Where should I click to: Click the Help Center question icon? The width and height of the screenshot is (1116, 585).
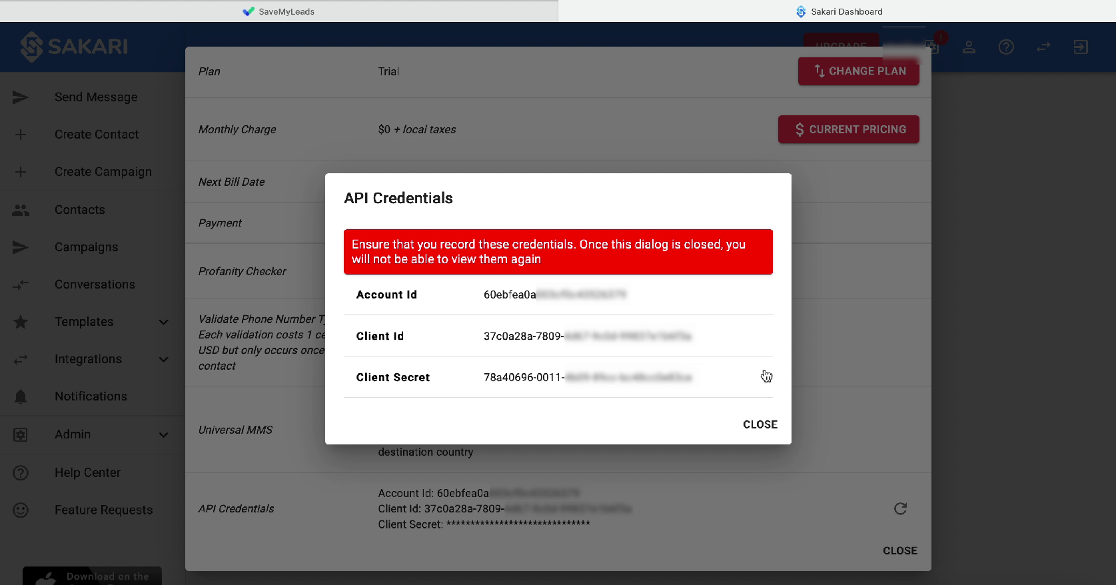(21, 472)
